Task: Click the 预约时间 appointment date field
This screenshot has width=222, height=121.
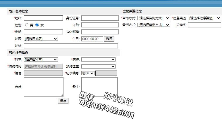Action: 43,66
